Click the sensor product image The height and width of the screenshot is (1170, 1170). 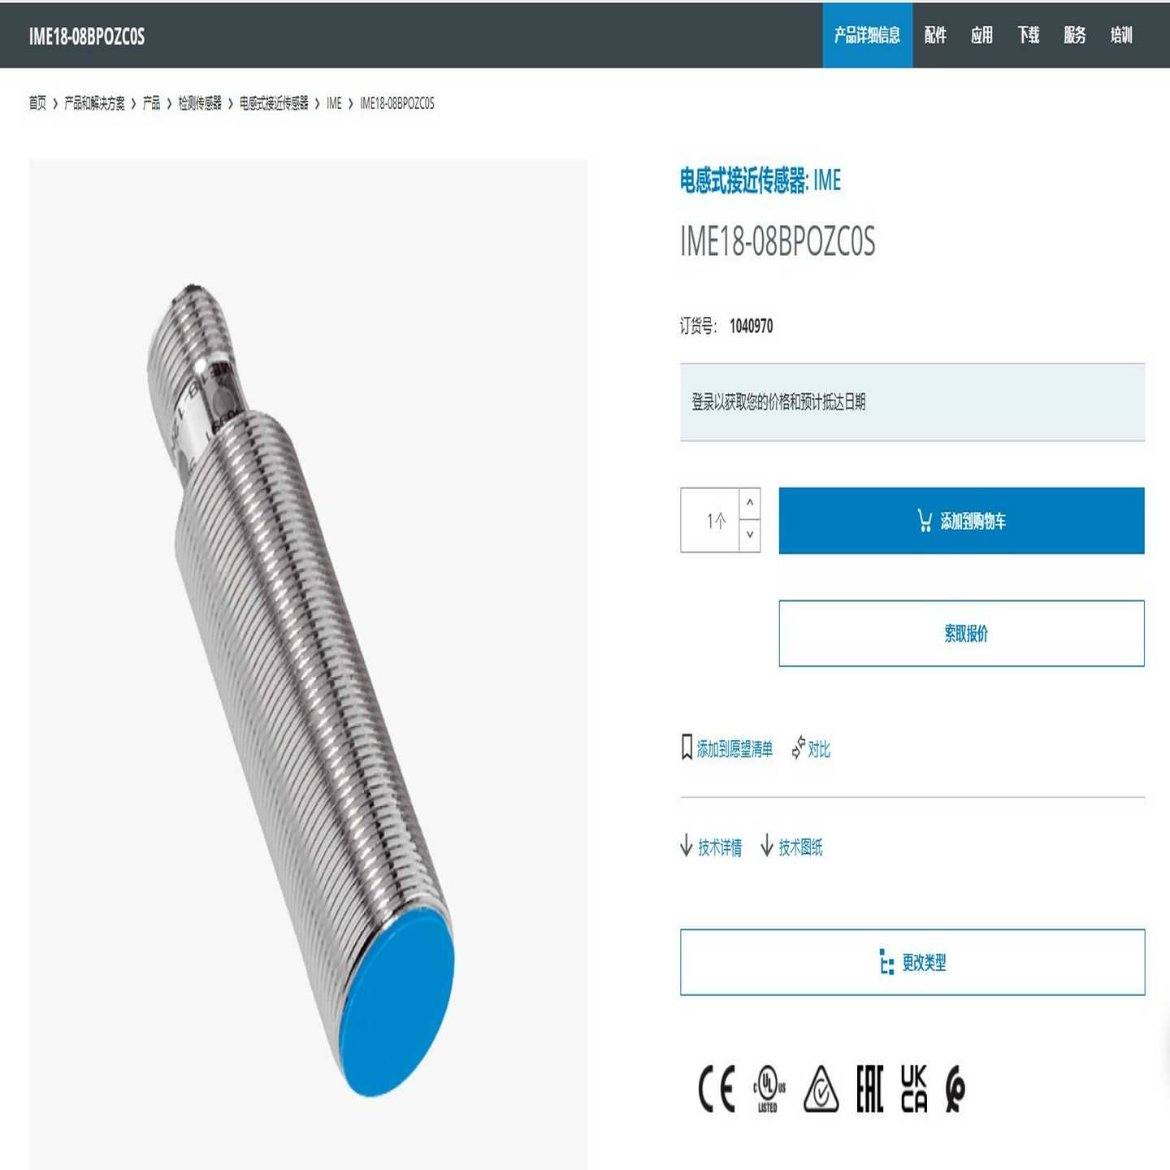click(x=308, y=664)
